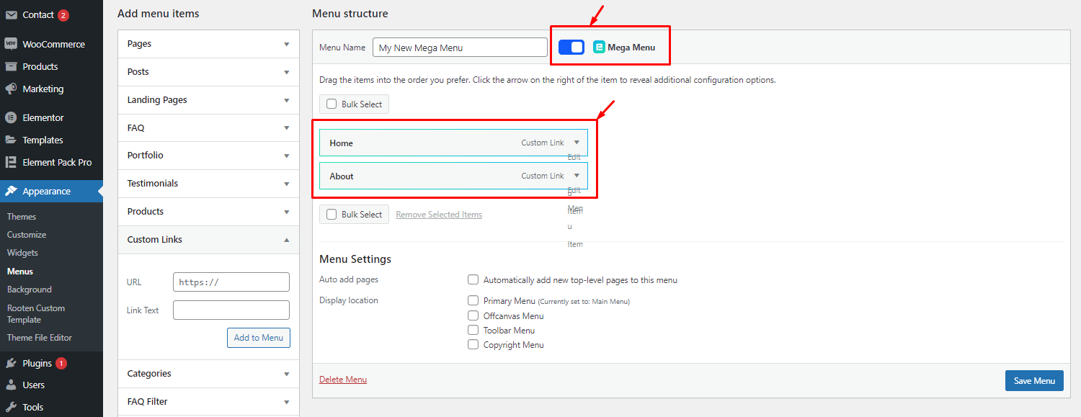Viewport: 1081px width, 417px height.
Task: Click the Save Menu button
Action: tap(1033, 381)
